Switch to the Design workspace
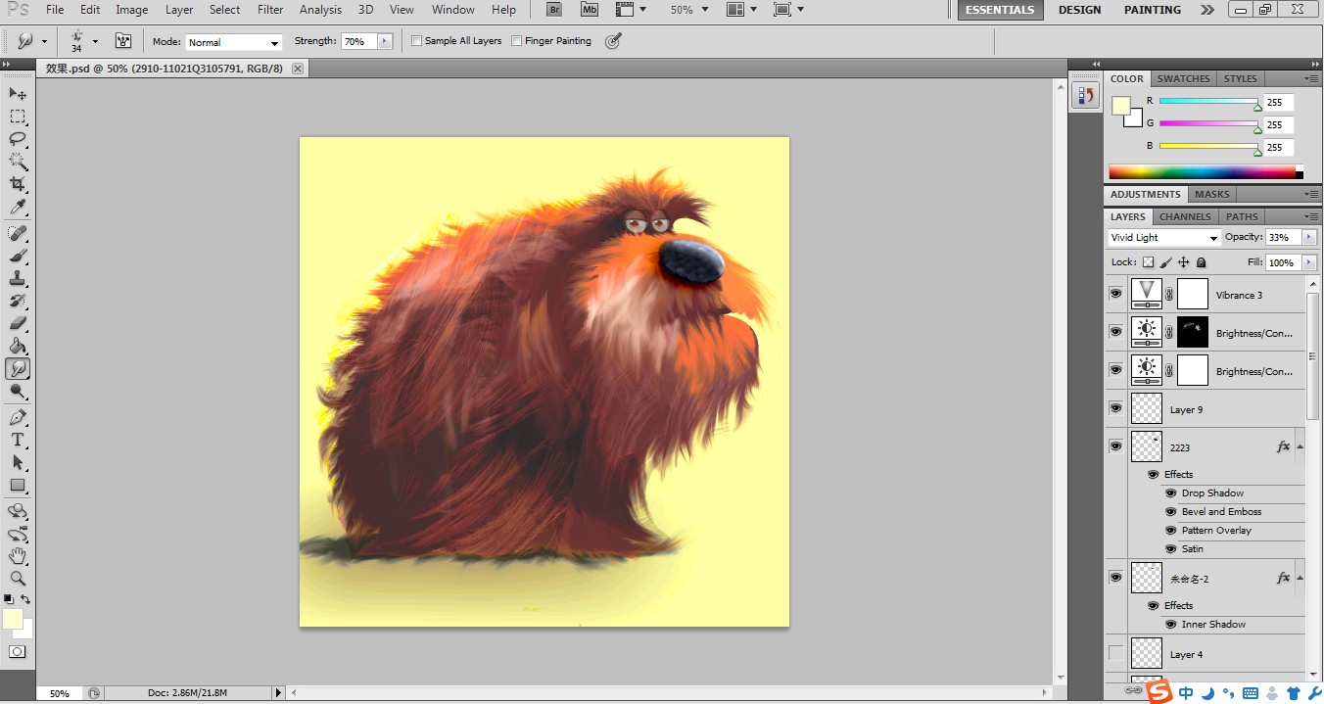1324x704 pixels. [1080, 10]
